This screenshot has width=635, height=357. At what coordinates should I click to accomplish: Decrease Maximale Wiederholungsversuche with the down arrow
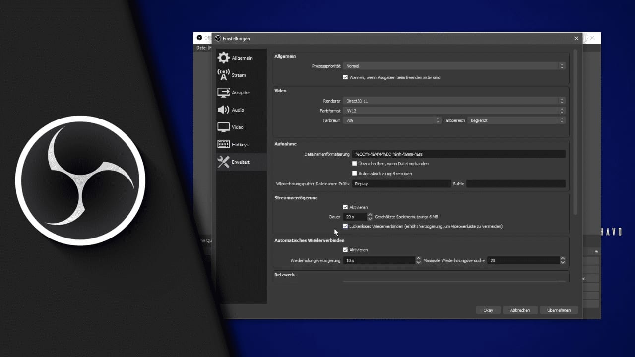563,262
